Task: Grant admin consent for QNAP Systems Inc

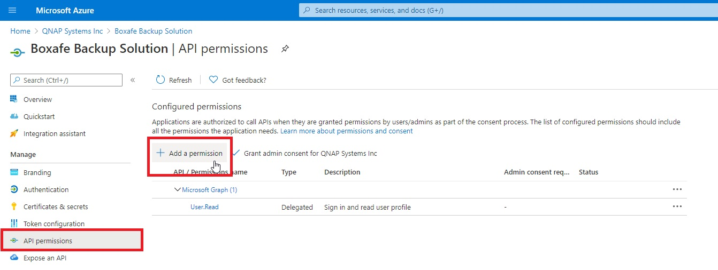Action: [x=310, y=153]
